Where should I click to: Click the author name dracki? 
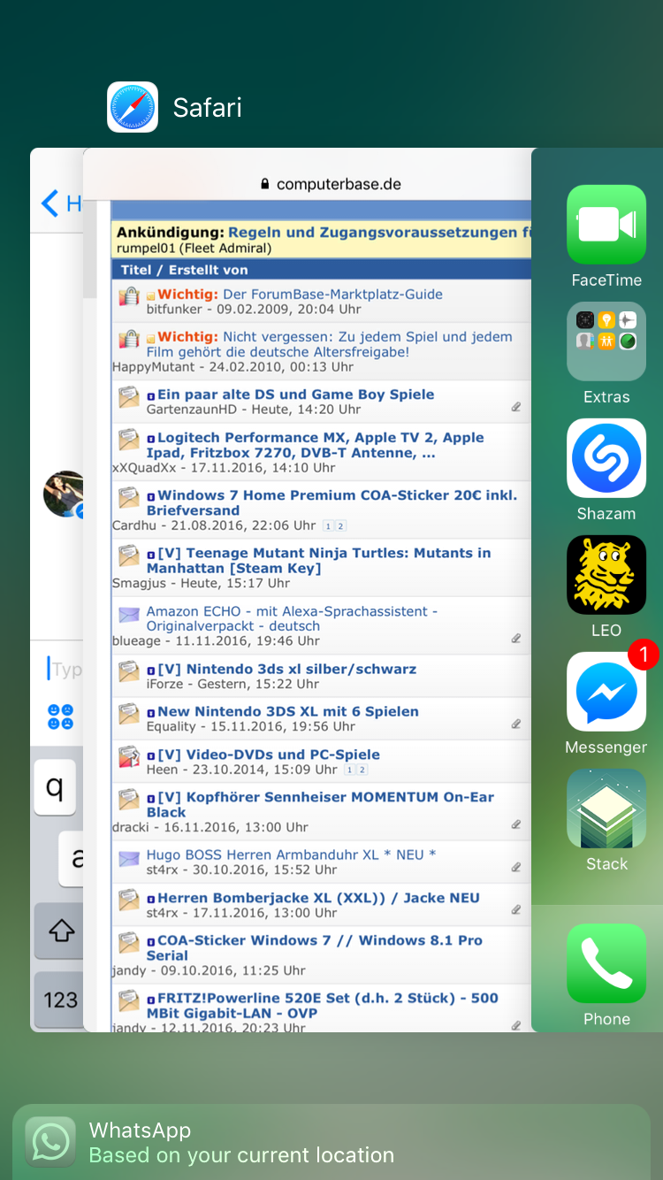(x=133, y=827)
